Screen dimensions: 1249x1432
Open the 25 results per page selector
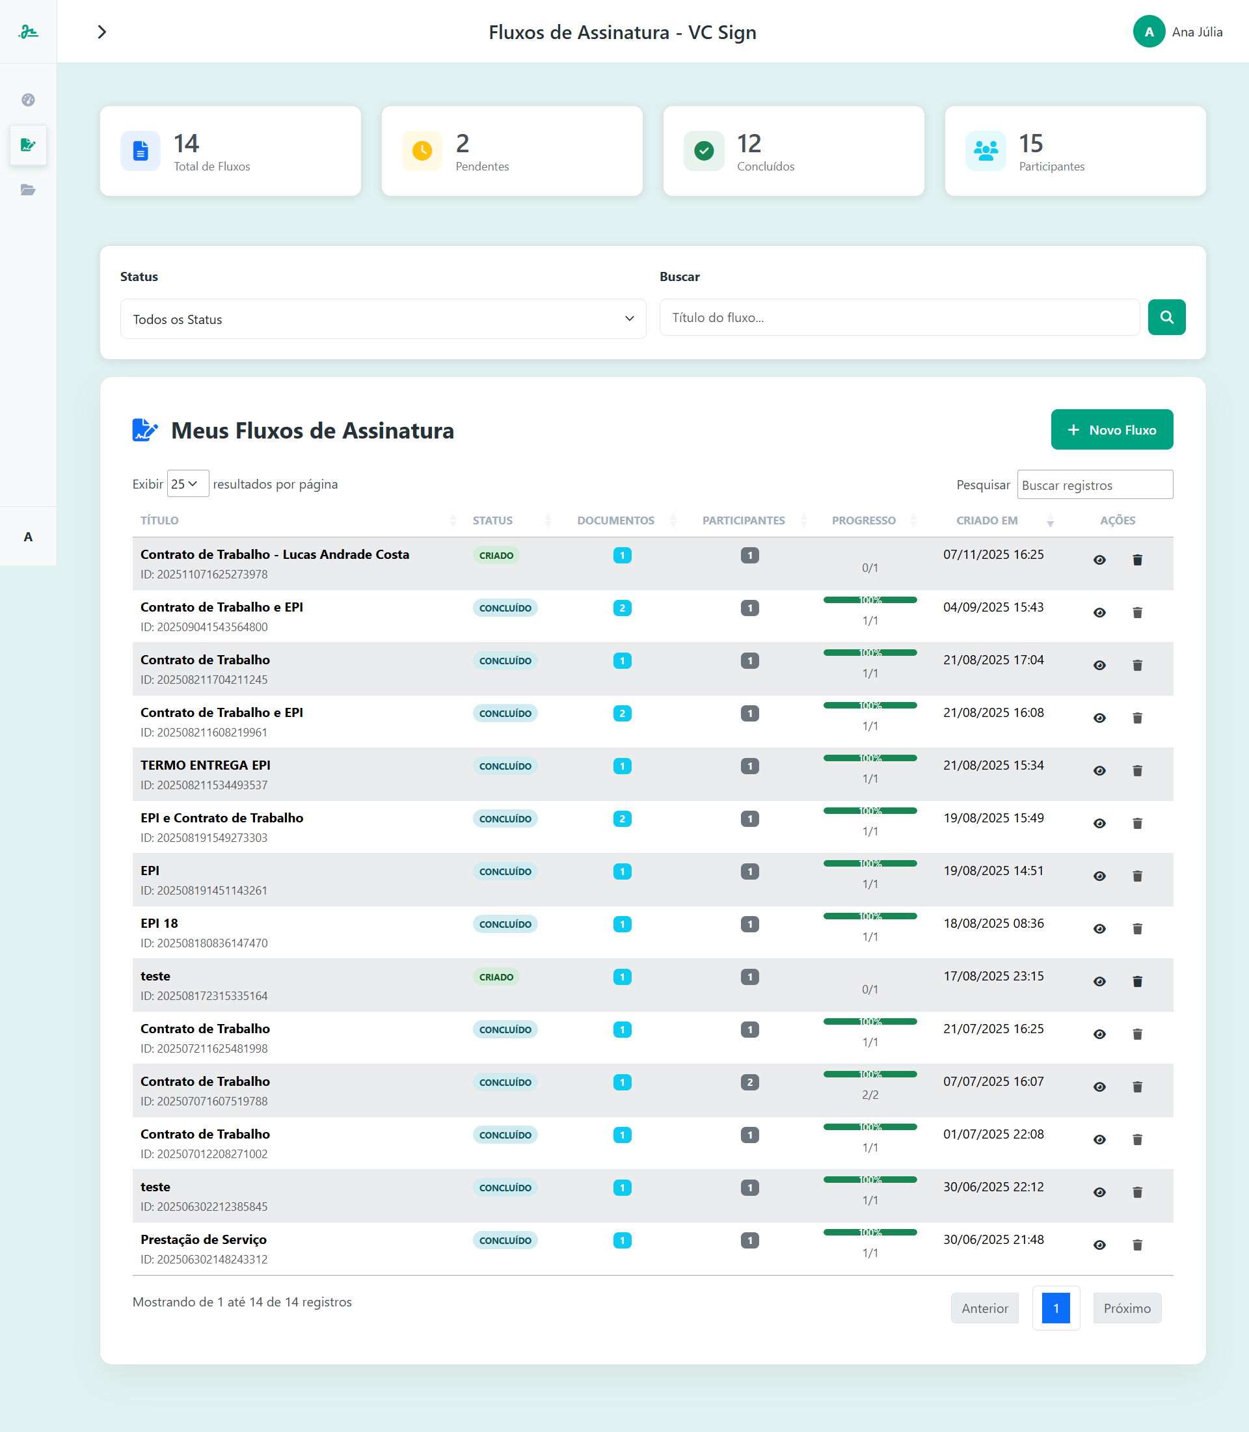coord(187,484)
